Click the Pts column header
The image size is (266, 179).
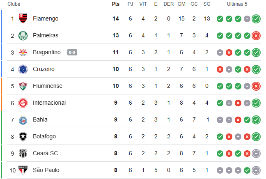(116, 4)
